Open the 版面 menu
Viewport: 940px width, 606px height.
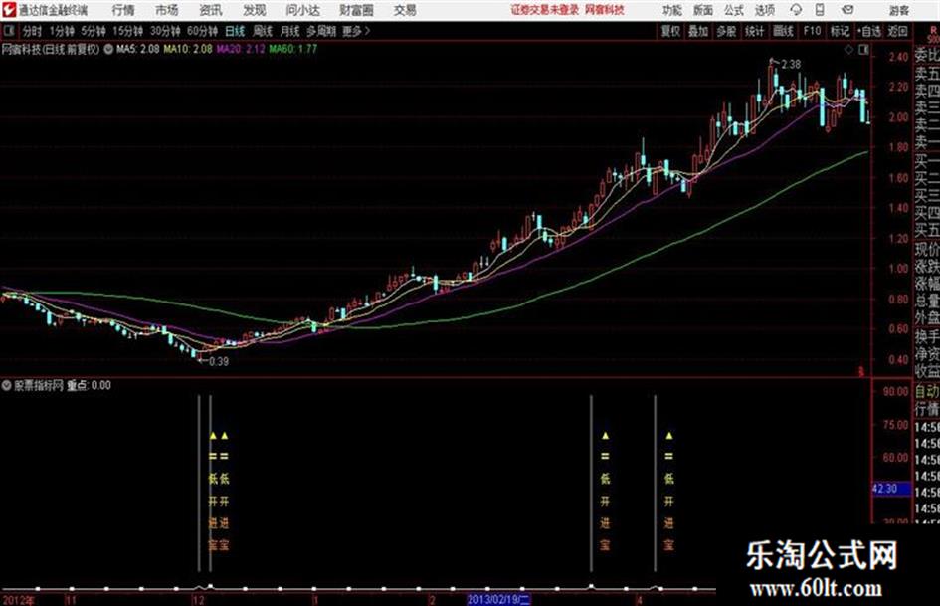[x=702, y=10]
